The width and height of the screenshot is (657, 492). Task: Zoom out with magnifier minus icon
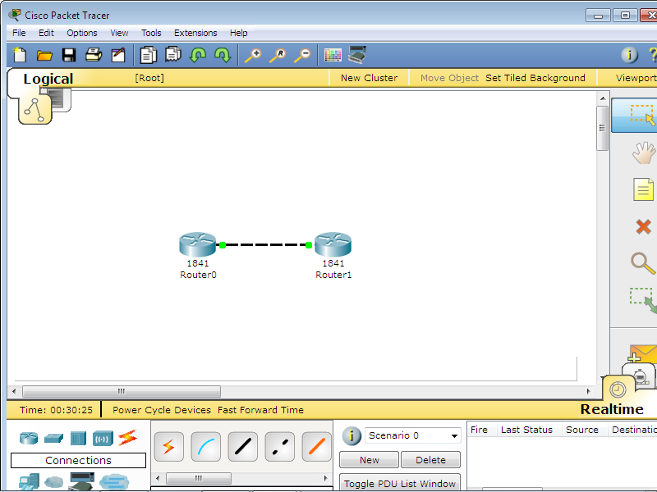click(302, 55)
